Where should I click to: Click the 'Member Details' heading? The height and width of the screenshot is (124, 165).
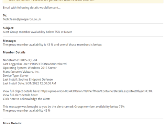point(14,52)
